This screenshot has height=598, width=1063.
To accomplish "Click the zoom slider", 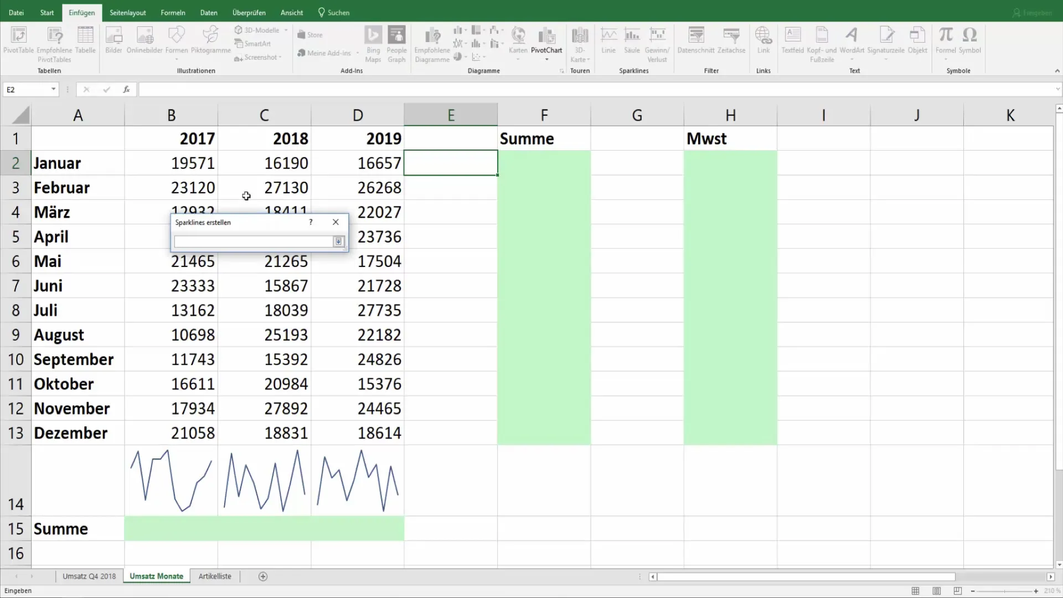I will click(x=1004, y=591).
